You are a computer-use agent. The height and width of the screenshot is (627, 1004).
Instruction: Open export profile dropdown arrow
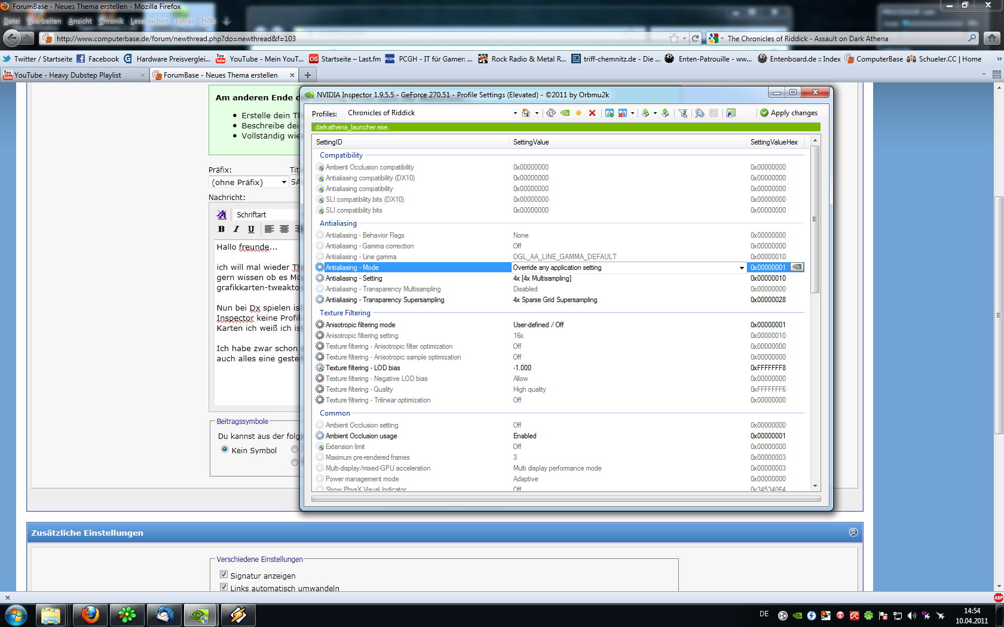655,113
